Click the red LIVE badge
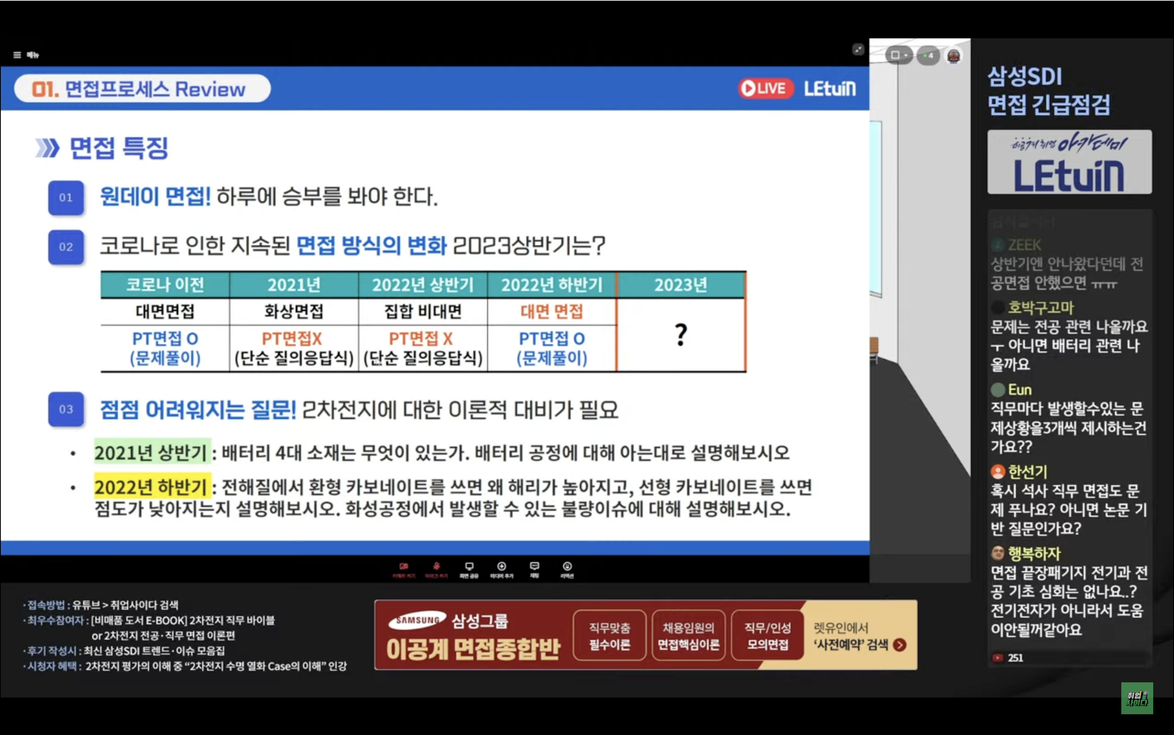Screen dimensions: 1174x735 click(x=765, y=89)
